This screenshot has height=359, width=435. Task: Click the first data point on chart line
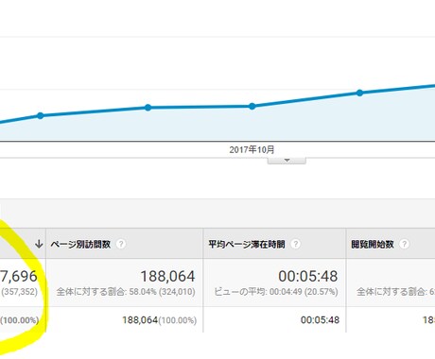pos(41,115)
